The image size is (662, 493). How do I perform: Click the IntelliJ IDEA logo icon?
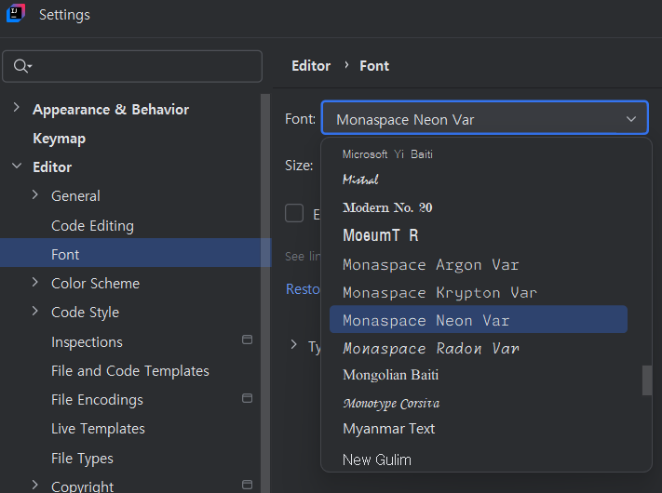16,13
